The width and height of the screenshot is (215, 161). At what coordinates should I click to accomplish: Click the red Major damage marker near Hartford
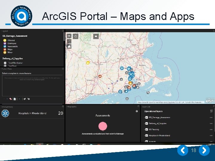pyautogui.click(x=100, y=76)
